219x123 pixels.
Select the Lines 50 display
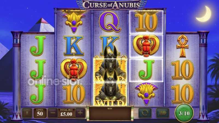tap(40, 113)
